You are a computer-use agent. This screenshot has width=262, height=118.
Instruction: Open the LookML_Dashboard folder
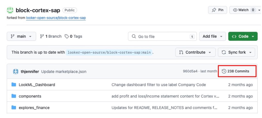[x=37, y=85]
